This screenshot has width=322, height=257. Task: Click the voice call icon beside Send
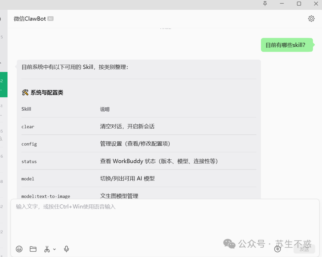click(x=278, y=249)
